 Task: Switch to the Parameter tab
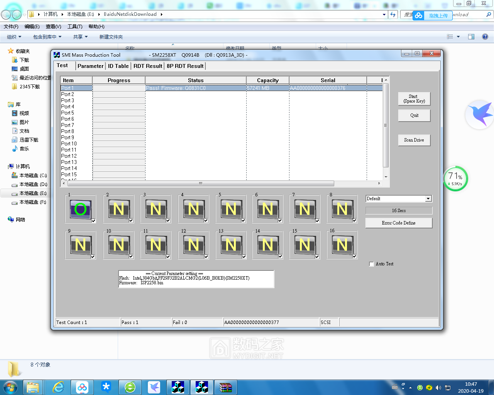point(90,66)
